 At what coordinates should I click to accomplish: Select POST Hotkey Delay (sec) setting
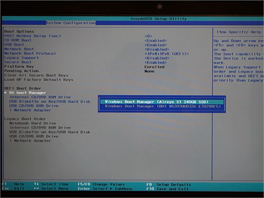[33, 36]
